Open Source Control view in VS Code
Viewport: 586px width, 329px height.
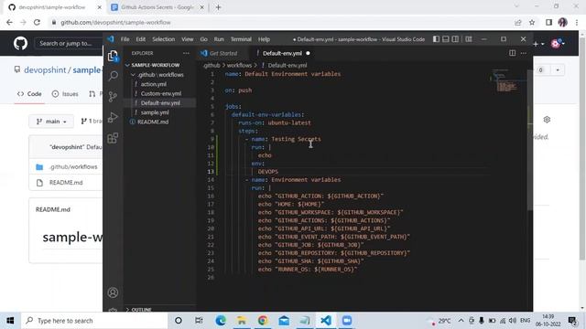(x=113, y=97)
